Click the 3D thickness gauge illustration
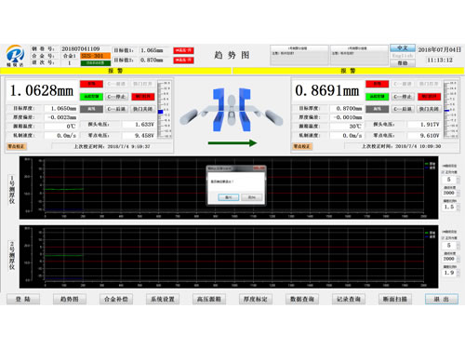Viewport: 465px width, 349px height. tap(232, 110)
